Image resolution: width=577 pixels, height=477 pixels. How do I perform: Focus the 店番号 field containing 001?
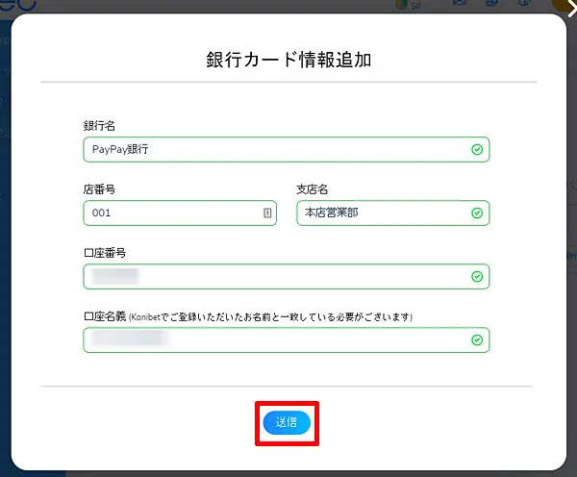(180, 213)
